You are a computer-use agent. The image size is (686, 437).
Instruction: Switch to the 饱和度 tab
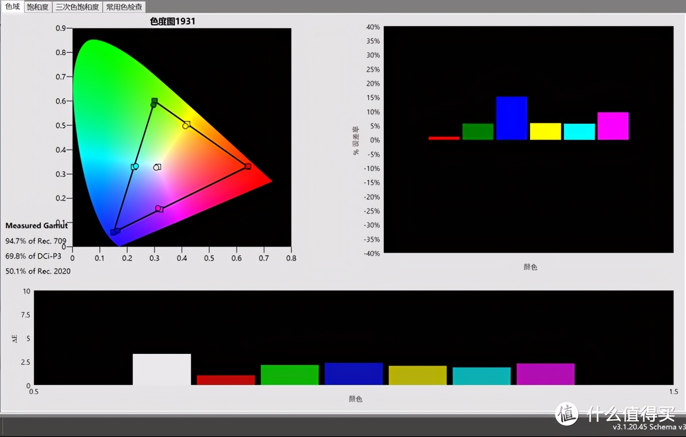(x=38, y=7)
